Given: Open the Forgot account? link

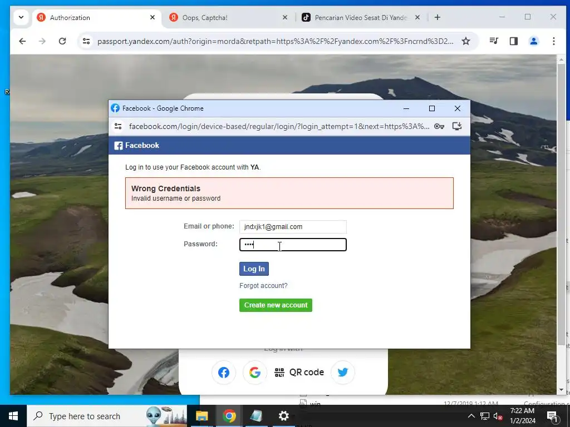Looking at the screenshot, I should tap(263, 286).
